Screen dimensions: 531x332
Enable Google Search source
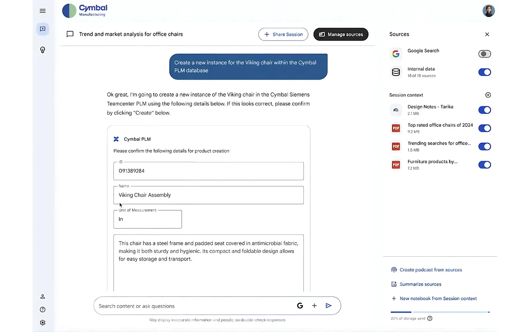click(x=484, y=54)
